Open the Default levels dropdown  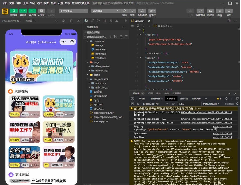(211, 104)
